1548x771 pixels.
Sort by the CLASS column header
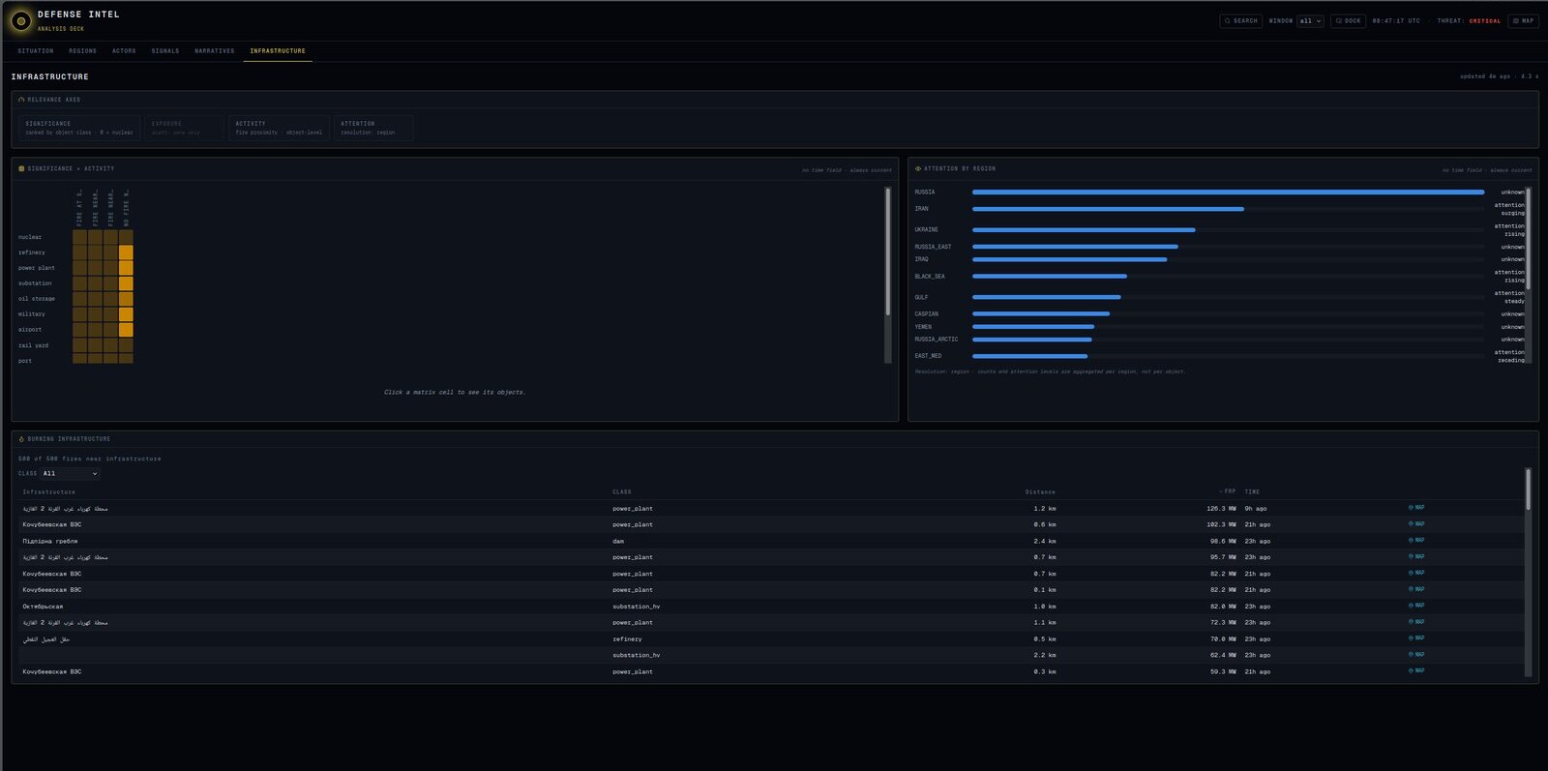[621, 492]
